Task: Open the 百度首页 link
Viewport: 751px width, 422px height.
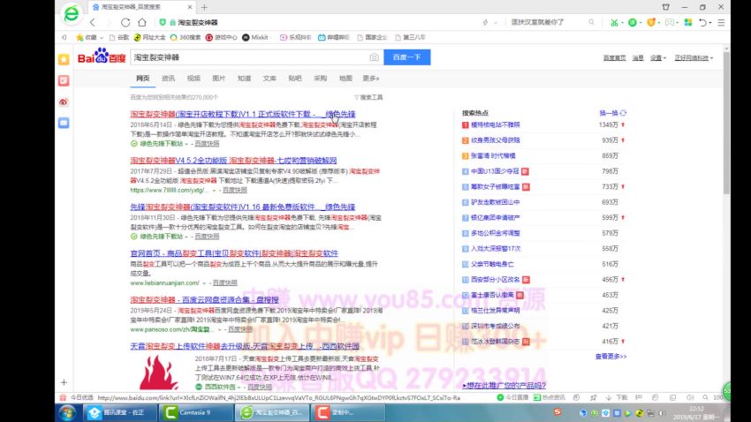Action: click(615, 58)
